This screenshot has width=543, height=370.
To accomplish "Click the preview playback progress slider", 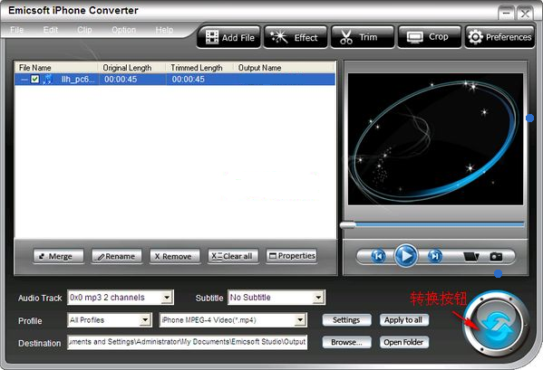I will click(432, 225).
